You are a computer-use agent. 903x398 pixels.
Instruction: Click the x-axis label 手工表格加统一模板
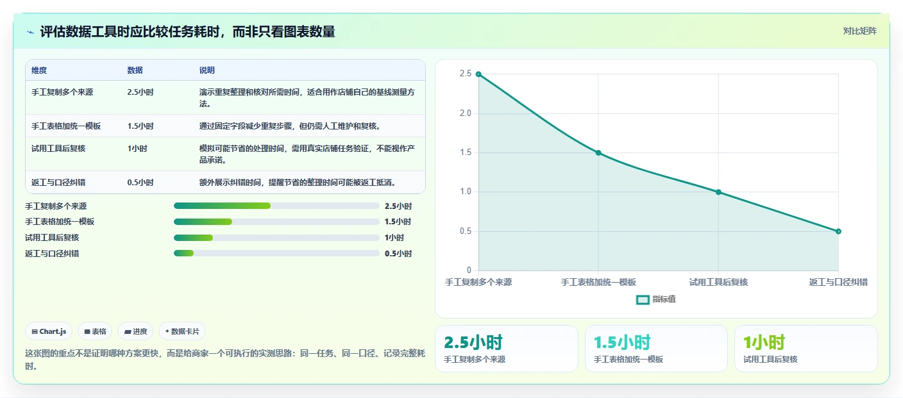tap(598, 282)
